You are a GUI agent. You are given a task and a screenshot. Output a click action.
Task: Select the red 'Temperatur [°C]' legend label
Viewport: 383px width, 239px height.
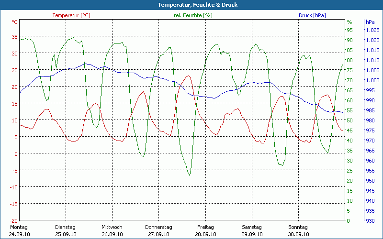coord(71,15)
